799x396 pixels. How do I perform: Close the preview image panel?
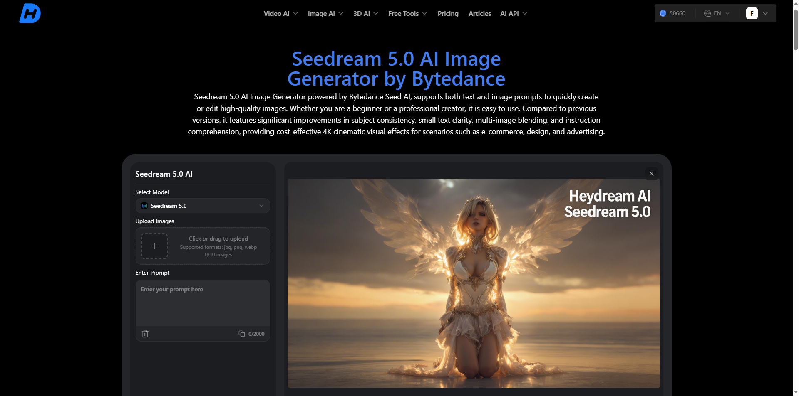652,174
